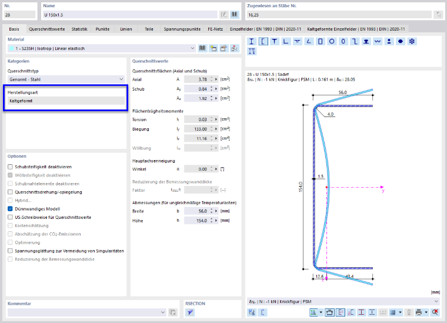
Task: Open the table grid icon dropdown arrow
Action: pyautogui.click(x=401, y=312)
